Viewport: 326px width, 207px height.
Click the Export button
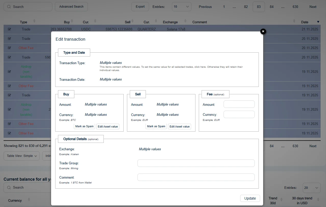coord(140,7)
